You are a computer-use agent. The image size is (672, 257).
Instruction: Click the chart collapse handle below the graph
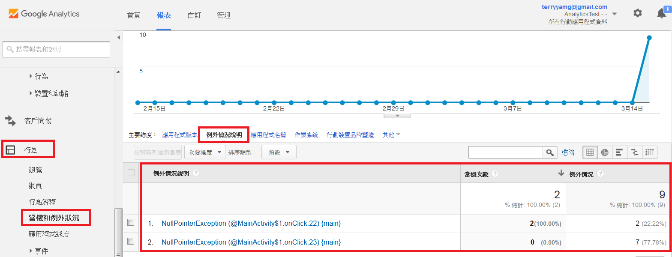click(397, 115)
